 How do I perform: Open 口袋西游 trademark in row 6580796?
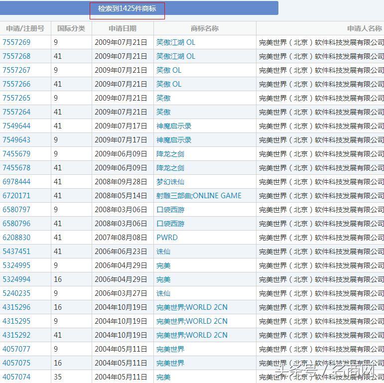(x=170, y=224)
